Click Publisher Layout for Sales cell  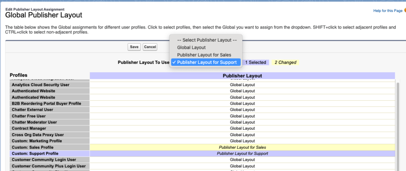click(x=242, y=147)
